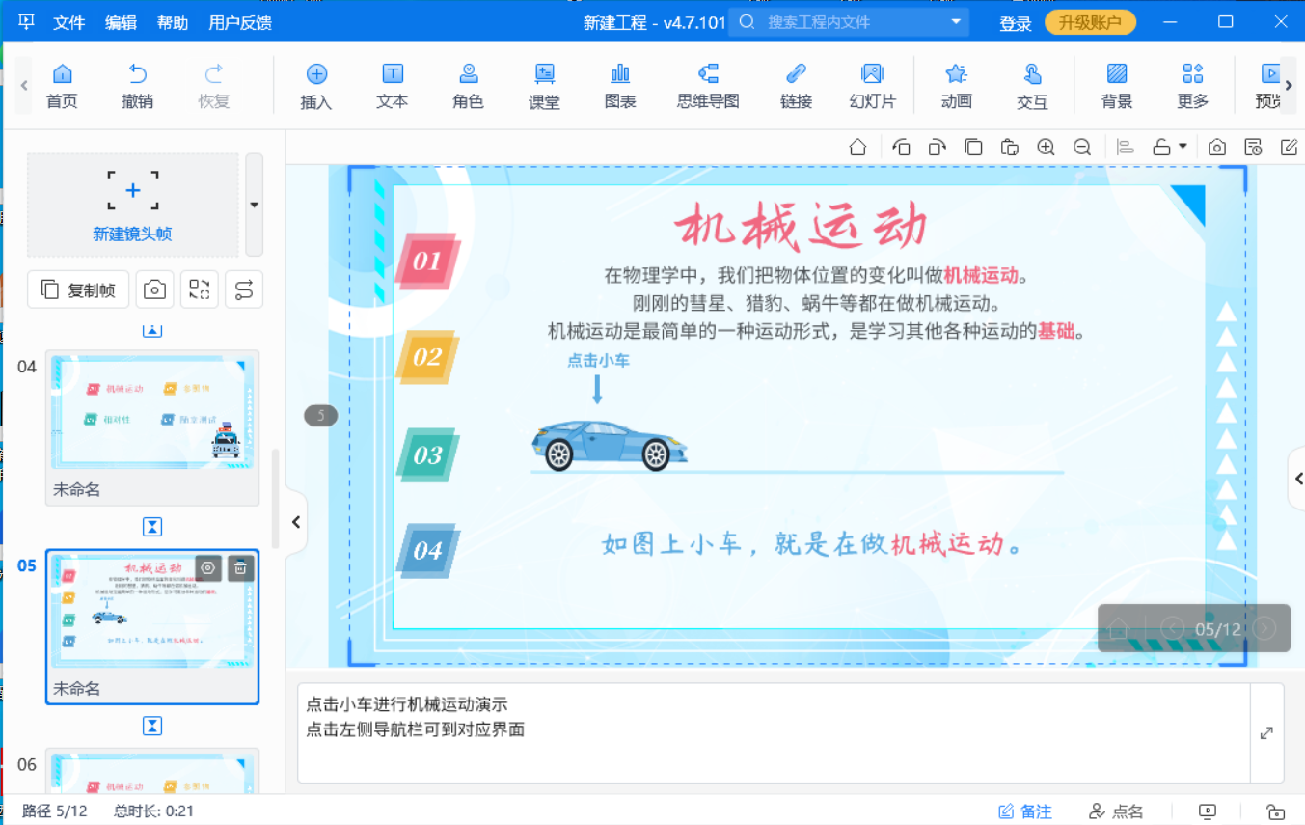Click the 升级账户 upgrade button
Viewport: 1305px width, 825px height.
[x=1091, y=23]
